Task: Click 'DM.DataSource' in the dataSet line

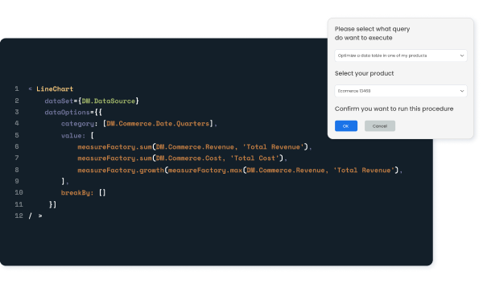Action: (x=109, y=101)
